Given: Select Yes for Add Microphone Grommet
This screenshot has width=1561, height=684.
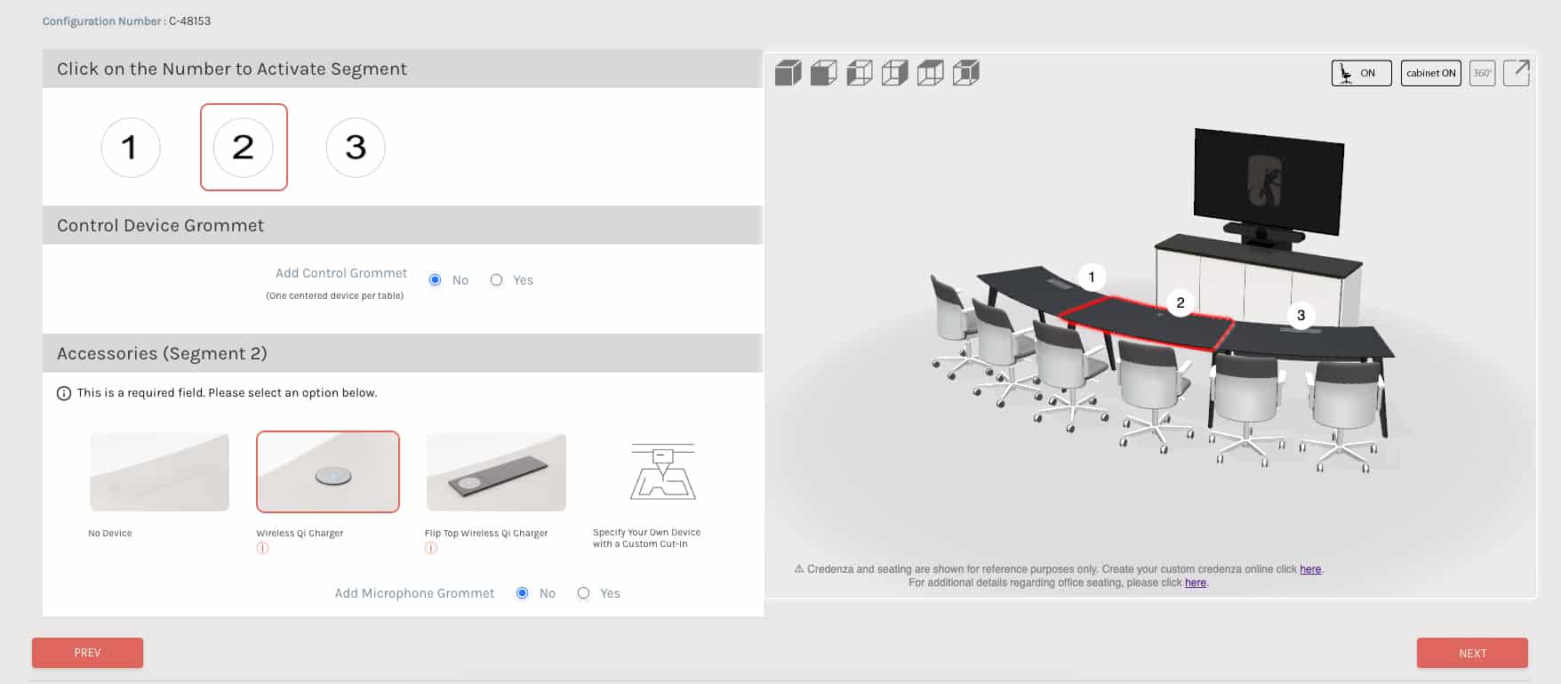Looking at the screenshot, I should (x=583, y=593).
